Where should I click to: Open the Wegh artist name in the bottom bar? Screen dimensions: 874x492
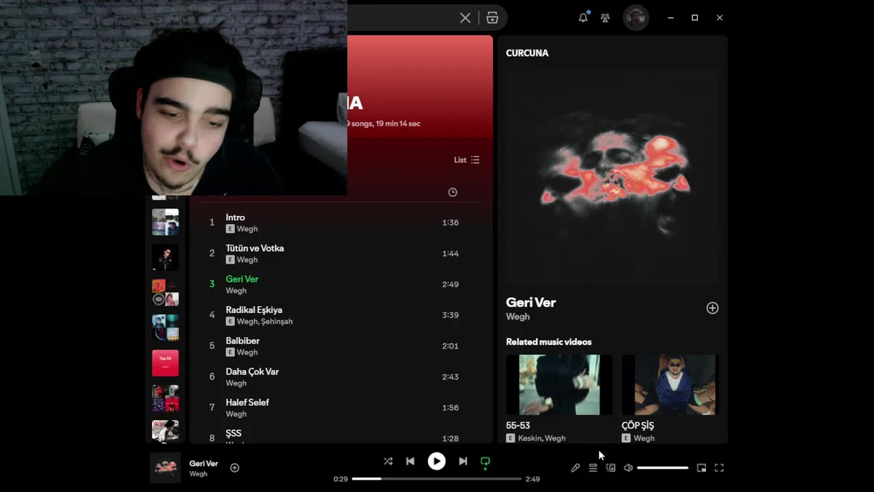click(198, 474)
